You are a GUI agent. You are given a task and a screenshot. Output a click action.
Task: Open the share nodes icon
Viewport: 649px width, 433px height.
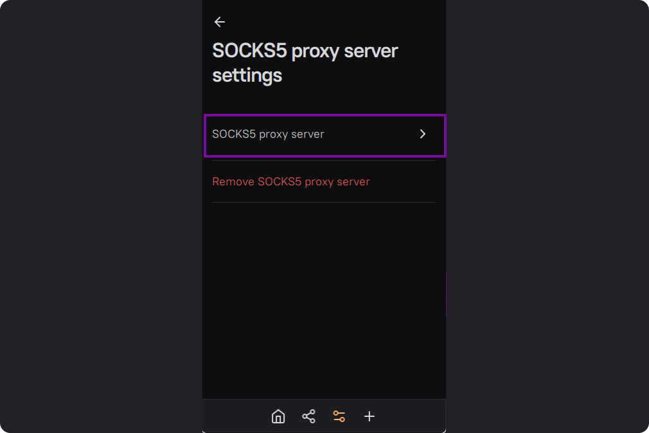point(308,416)
